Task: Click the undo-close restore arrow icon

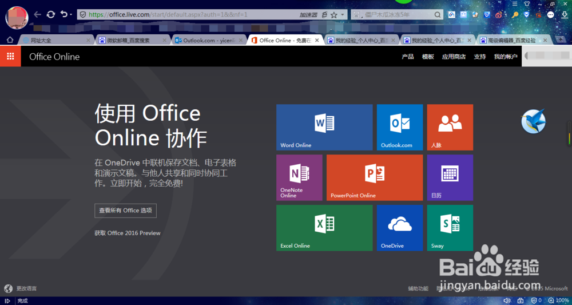Action: 64,15
